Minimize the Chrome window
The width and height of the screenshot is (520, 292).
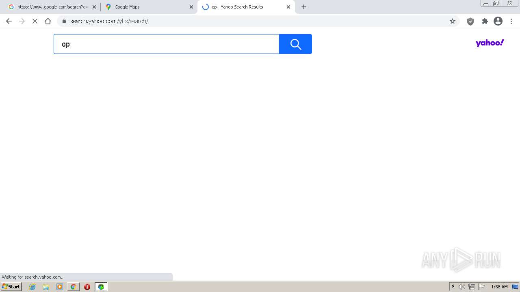click(x=486, y=4)
